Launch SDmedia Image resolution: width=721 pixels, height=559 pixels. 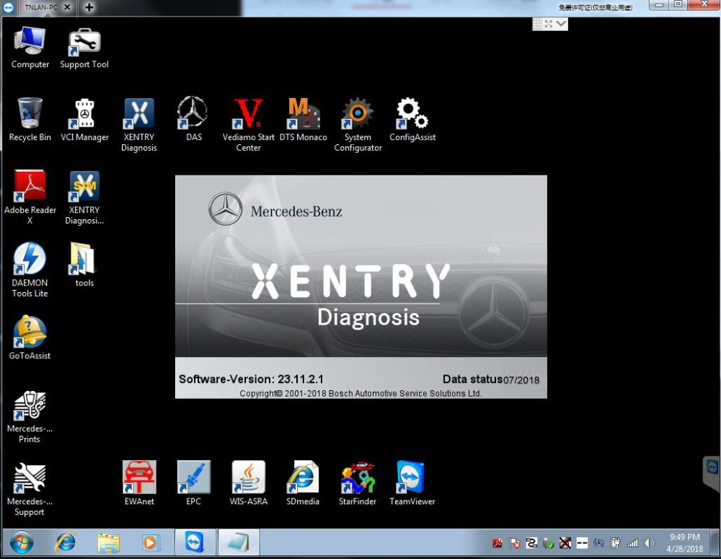point(303,477)
